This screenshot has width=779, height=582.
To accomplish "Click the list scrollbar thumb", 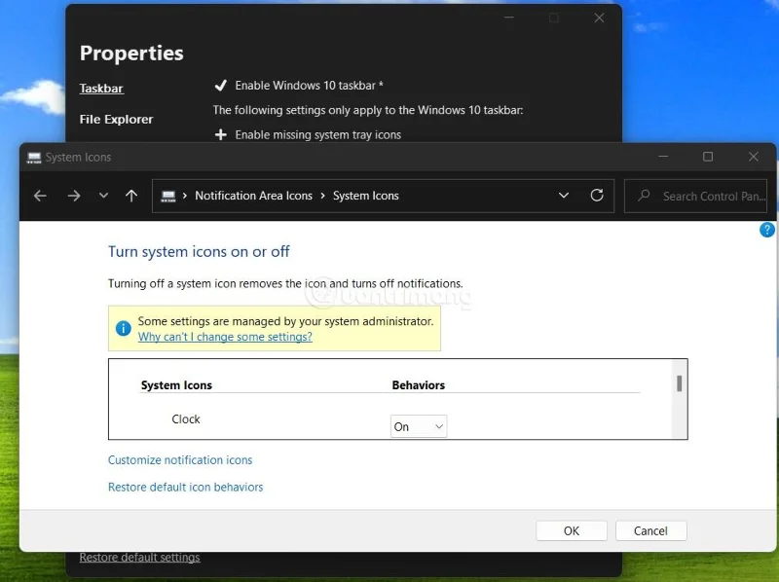I will pos(679,383).
